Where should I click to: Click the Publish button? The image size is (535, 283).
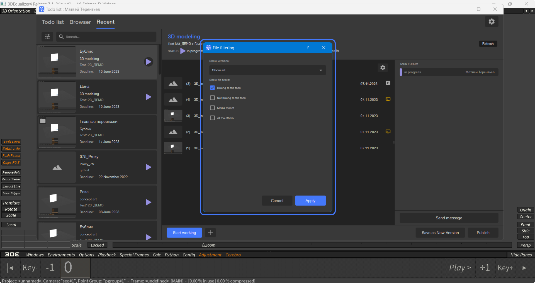tap(483, 233)
